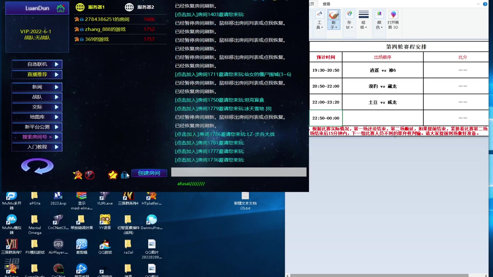The image size is (493, 277).
Task: Open the CnCNetClient desktop shortcut
Action: tap(58, 222)
